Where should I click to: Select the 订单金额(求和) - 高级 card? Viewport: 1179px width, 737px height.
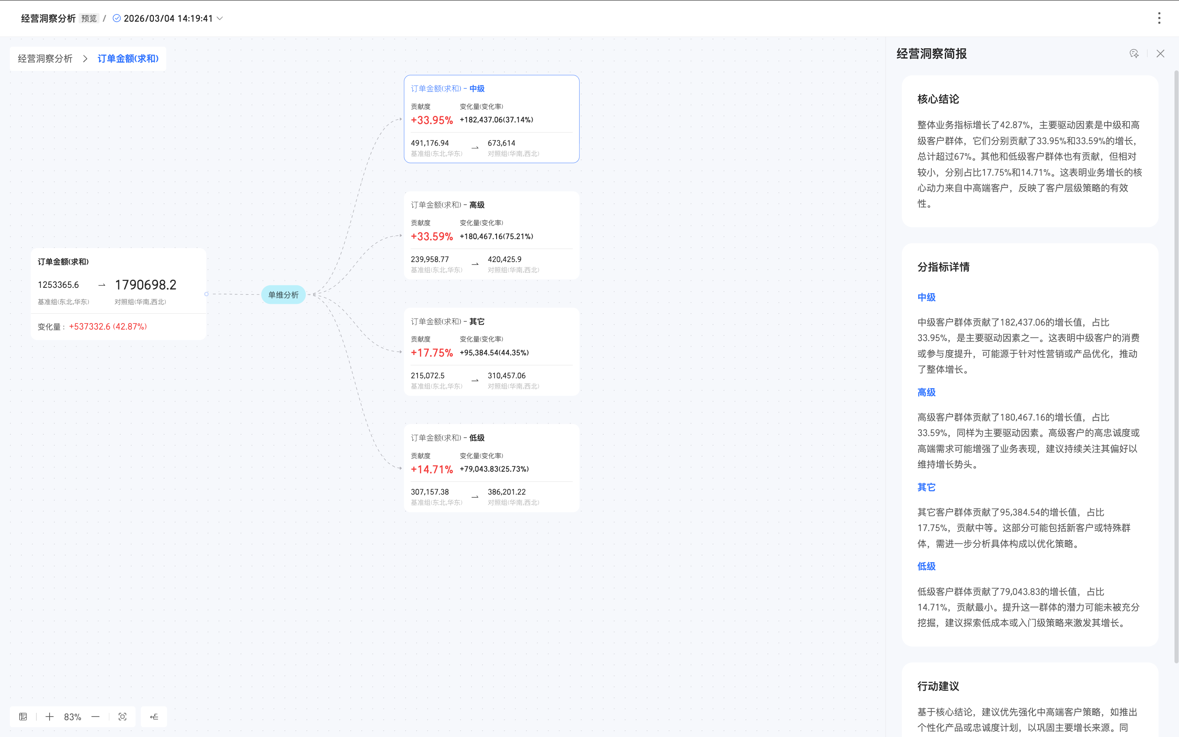491,235
